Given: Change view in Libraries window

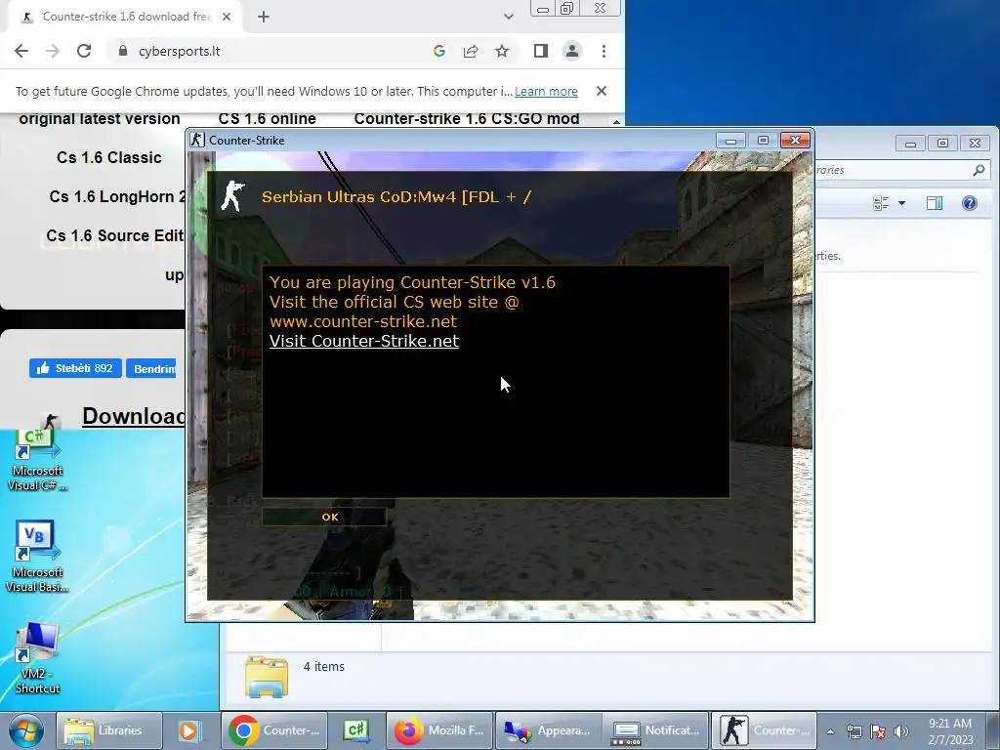Looking at the screenshot, I should pos(882,203).
